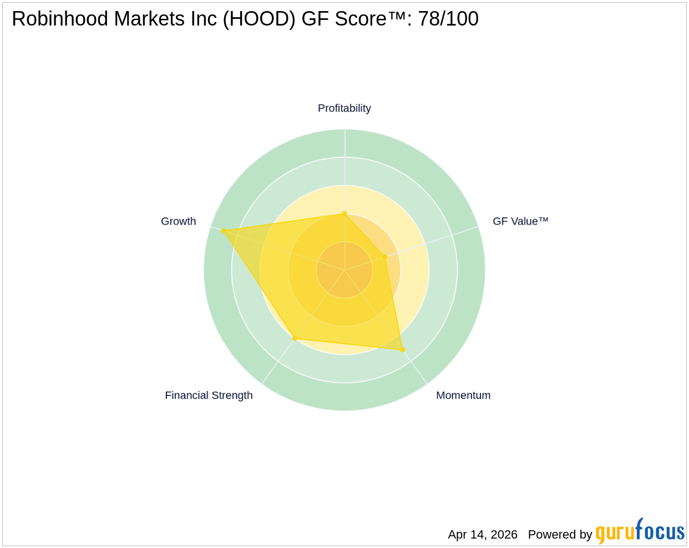Select the GF Value™ axis label
Screen dimensions: 689x548
(520, 221)
